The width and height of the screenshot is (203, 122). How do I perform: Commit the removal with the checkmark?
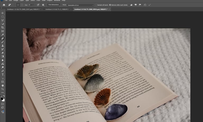point(150,5)
